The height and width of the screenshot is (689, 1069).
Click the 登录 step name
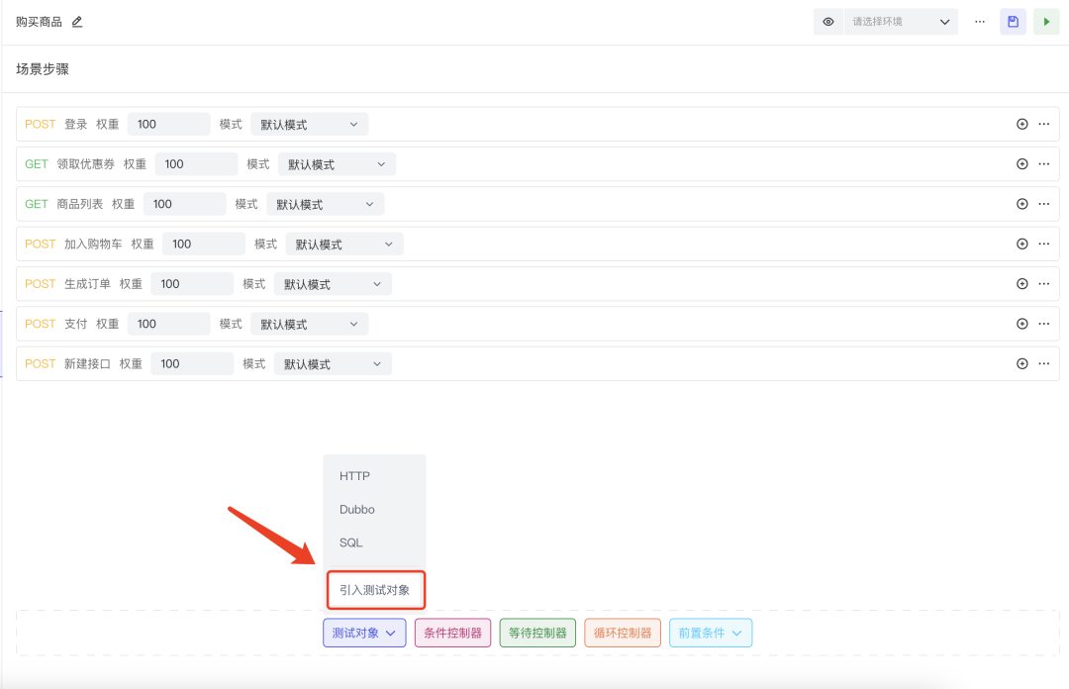(75, 124)
